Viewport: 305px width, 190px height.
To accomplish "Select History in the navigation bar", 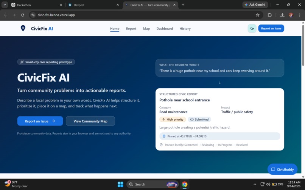I will pyautogui.click(x=185, y=29).
